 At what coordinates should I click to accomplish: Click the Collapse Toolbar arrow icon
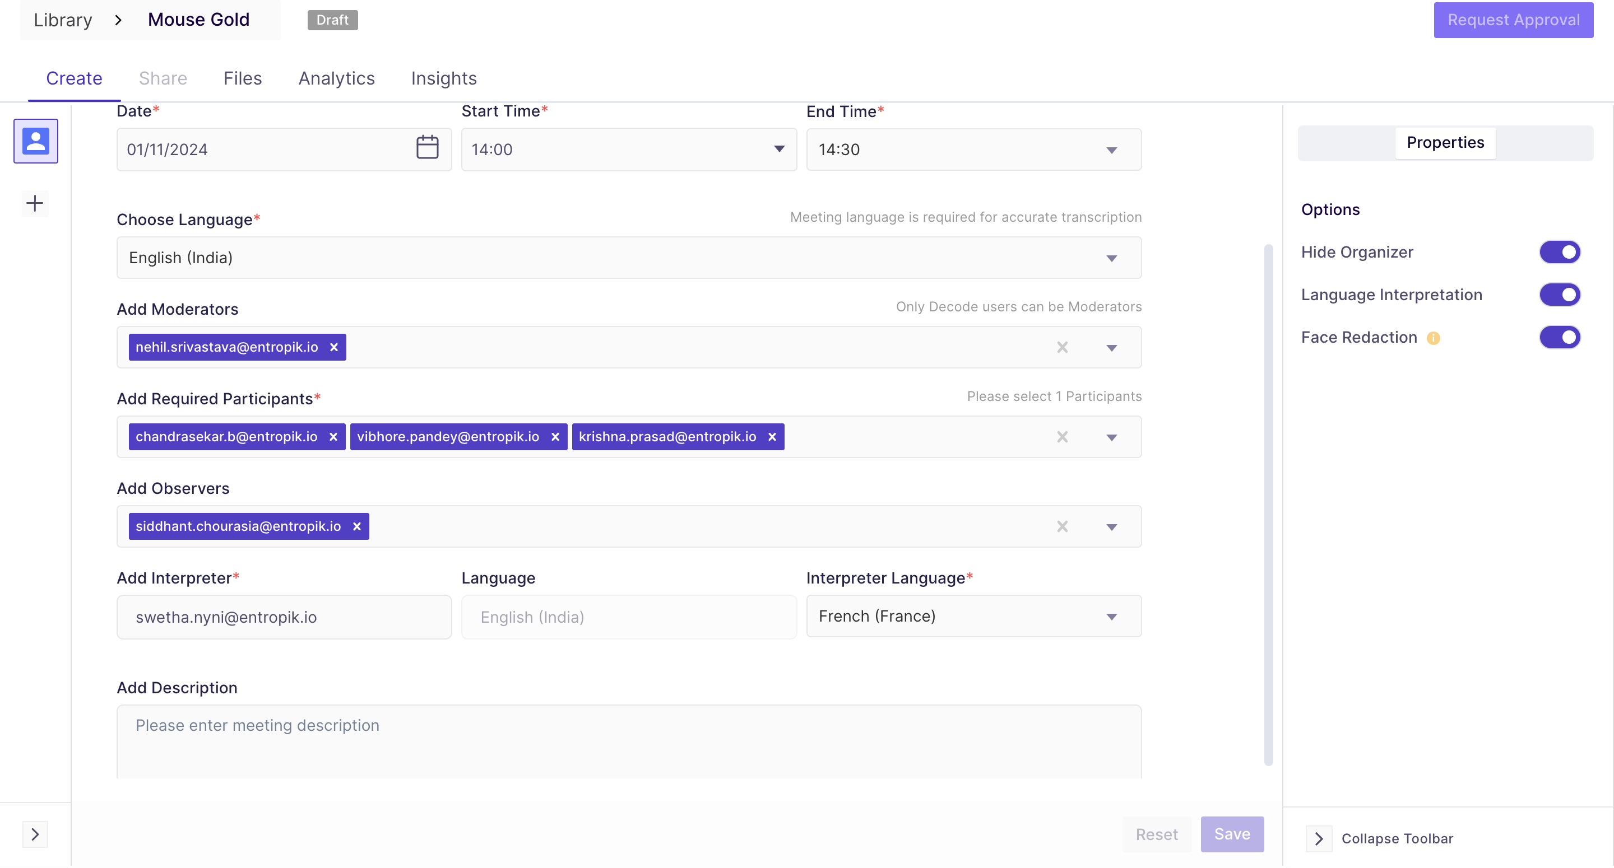click(x=1319, y=839)
